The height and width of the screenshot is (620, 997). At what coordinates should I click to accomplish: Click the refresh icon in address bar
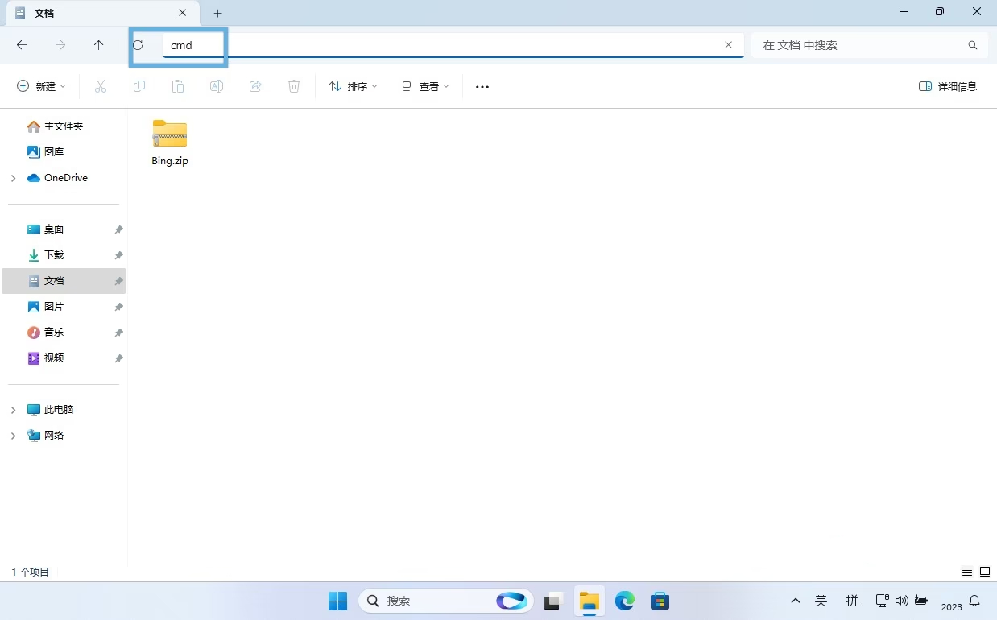pos(138,45)
